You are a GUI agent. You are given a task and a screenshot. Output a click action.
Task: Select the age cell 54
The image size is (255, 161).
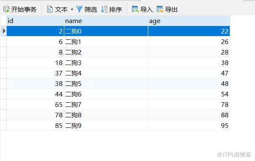pos(189,94)
